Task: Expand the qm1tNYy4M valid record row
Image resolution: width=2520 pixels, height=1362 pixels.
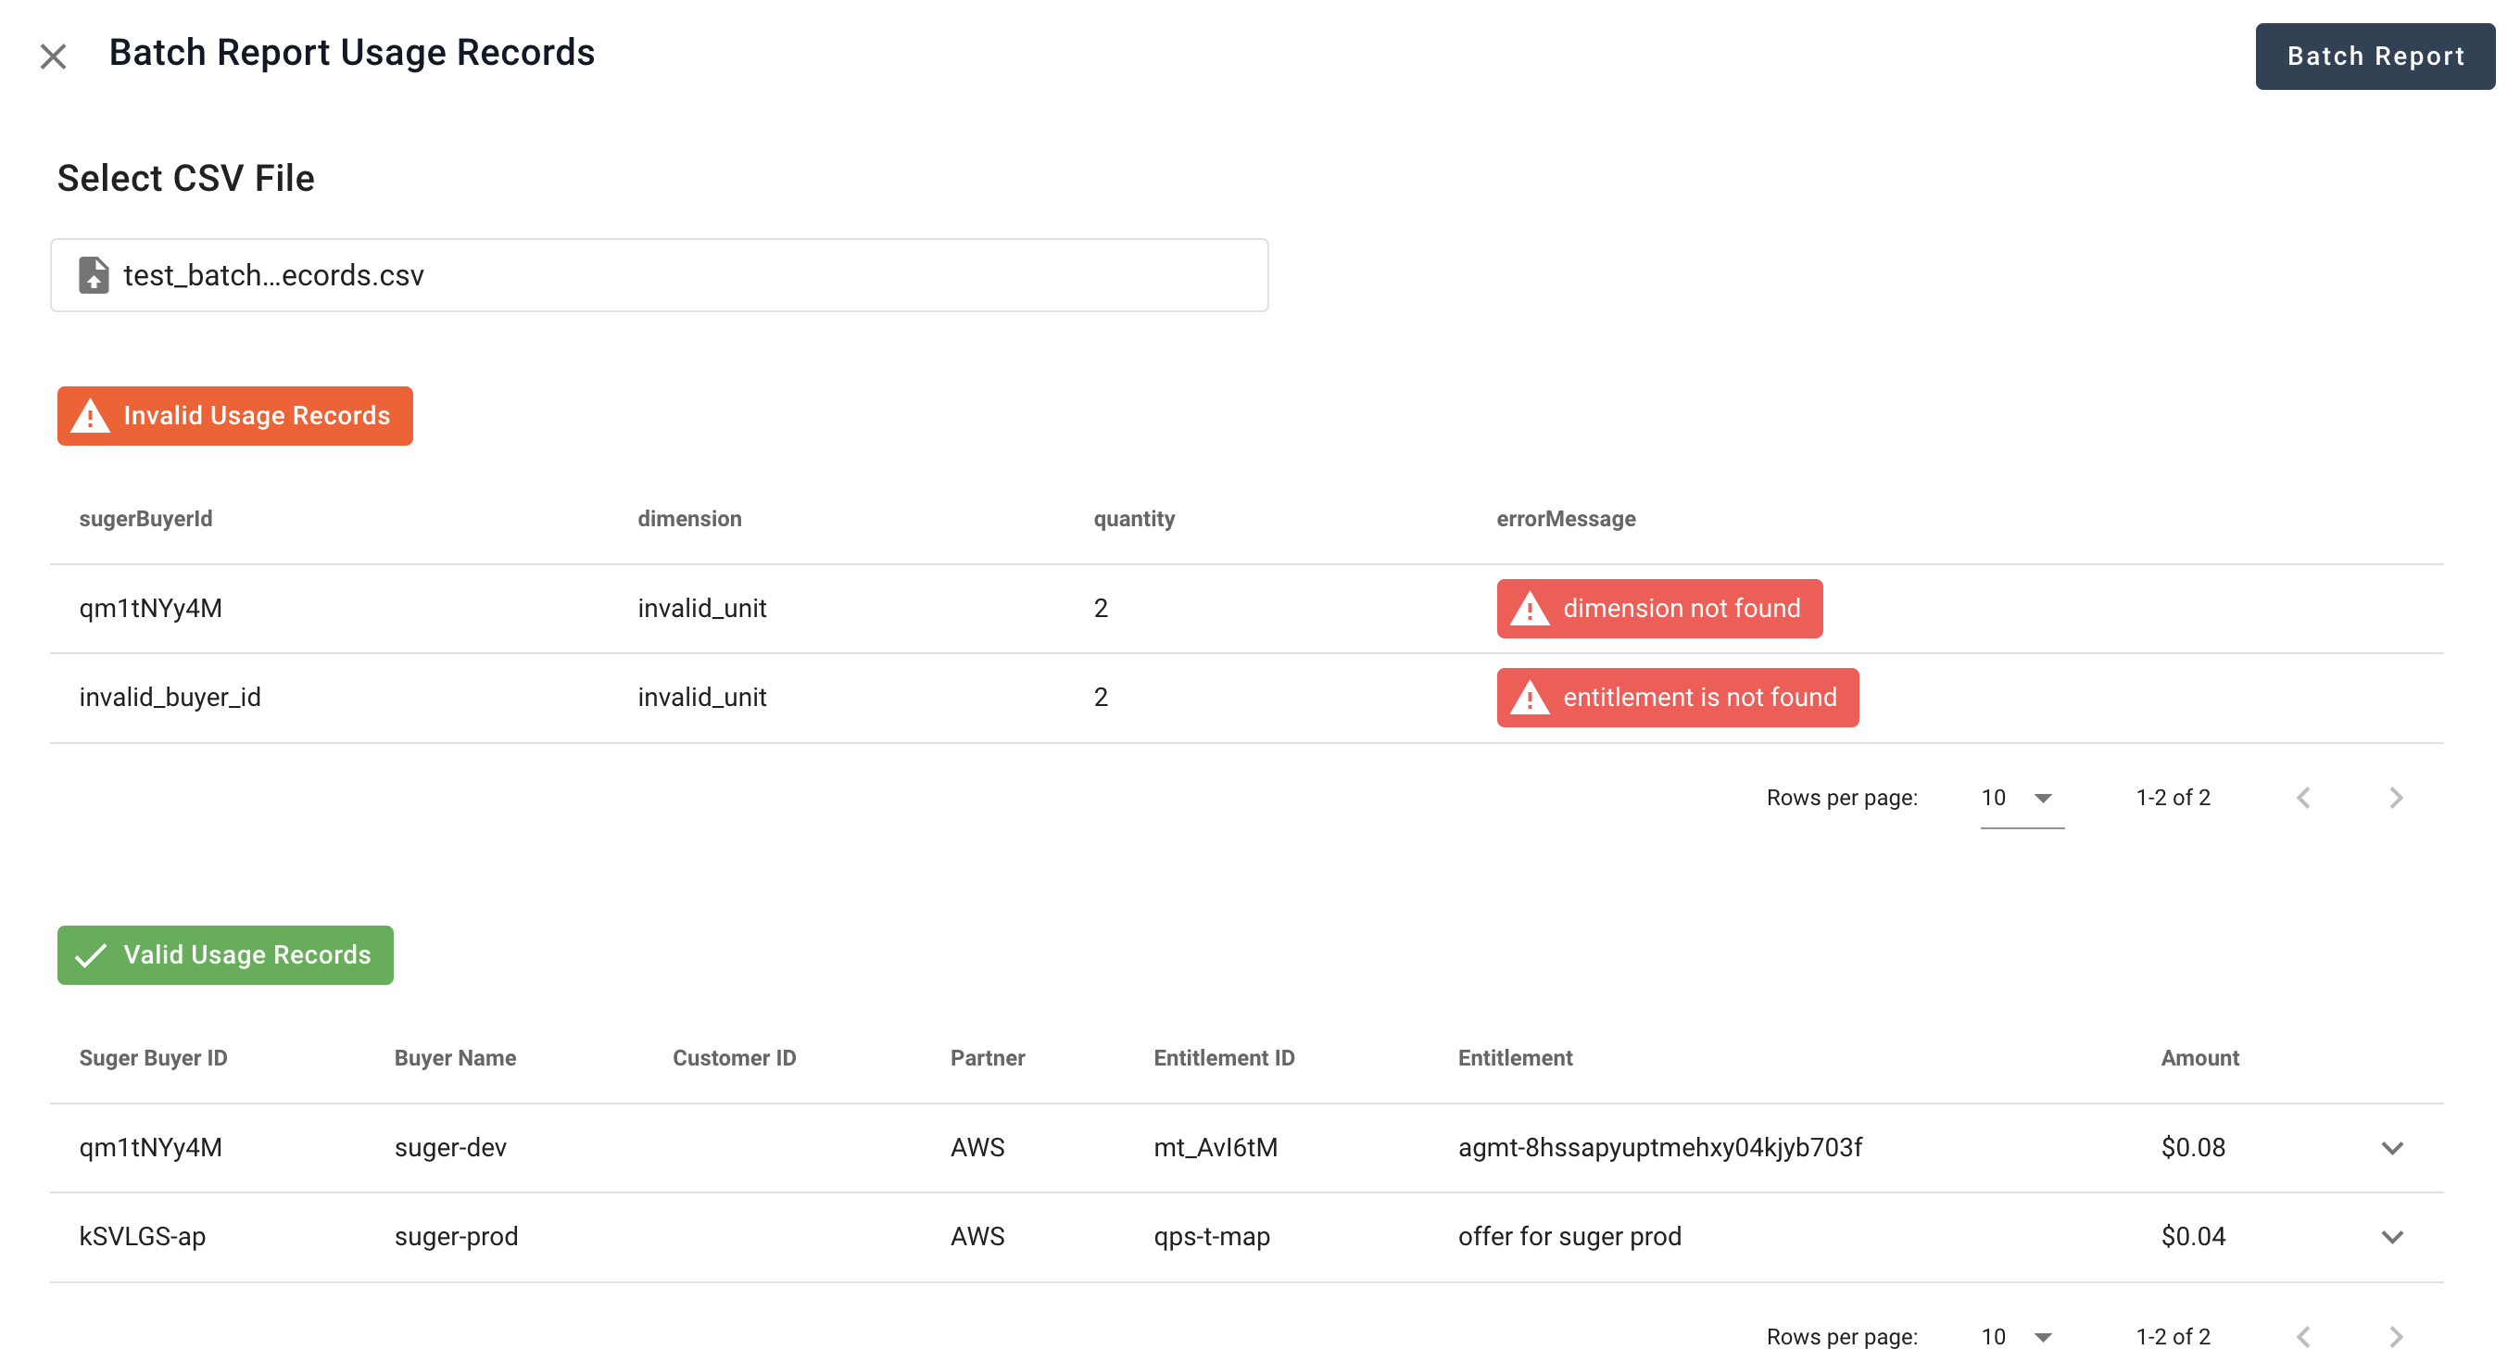Action: (x=2391, y=1148)
